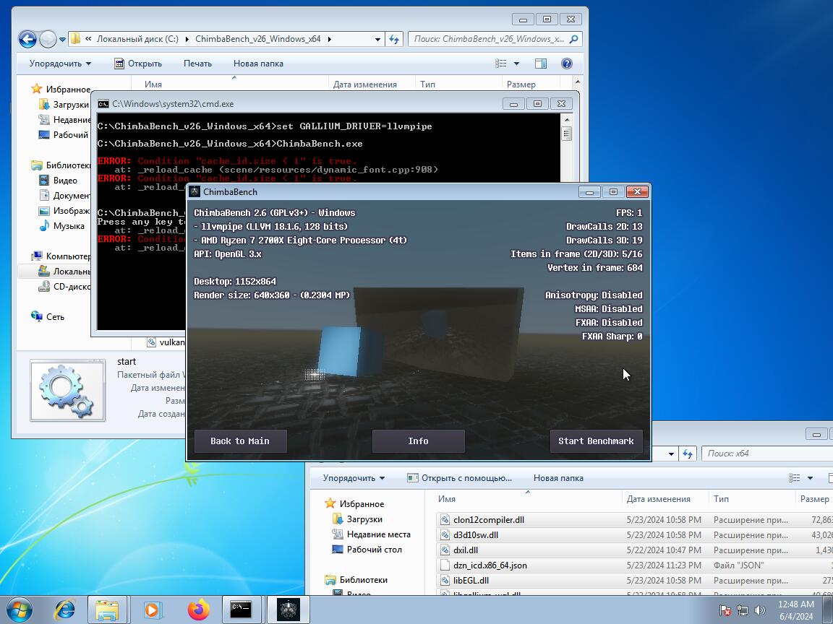Screen dimensions: 833x624
Task: Click the Start Benchmark button
Action: tap(596, 441)
